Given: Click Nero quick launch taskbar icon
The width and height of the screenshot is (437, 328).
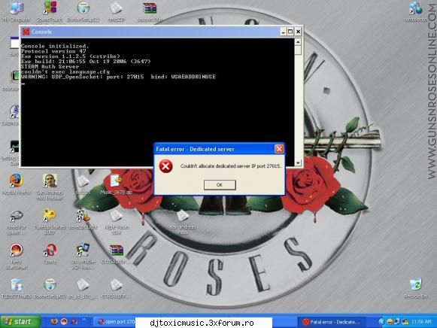Looking at the screenshot, I should click(64, 321).
